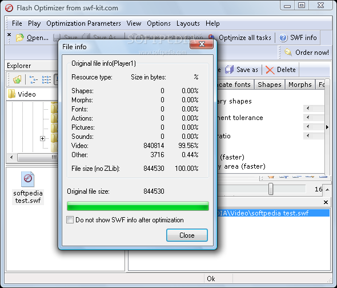Open a file with the Open... toolbar icon

coord(20,38)
